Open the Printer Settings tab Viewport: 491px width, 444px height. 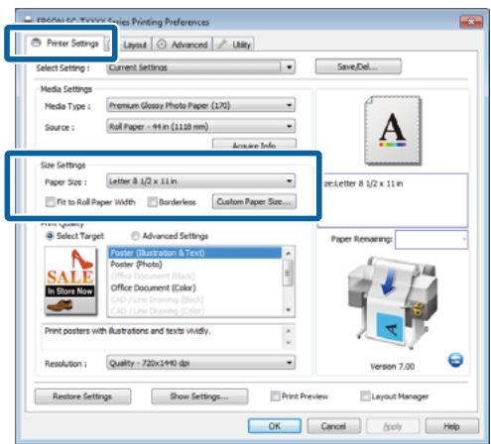point(65,44)
